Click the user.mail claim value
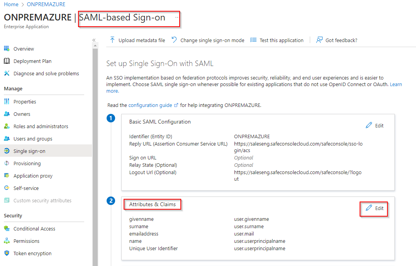 (244, 234)
